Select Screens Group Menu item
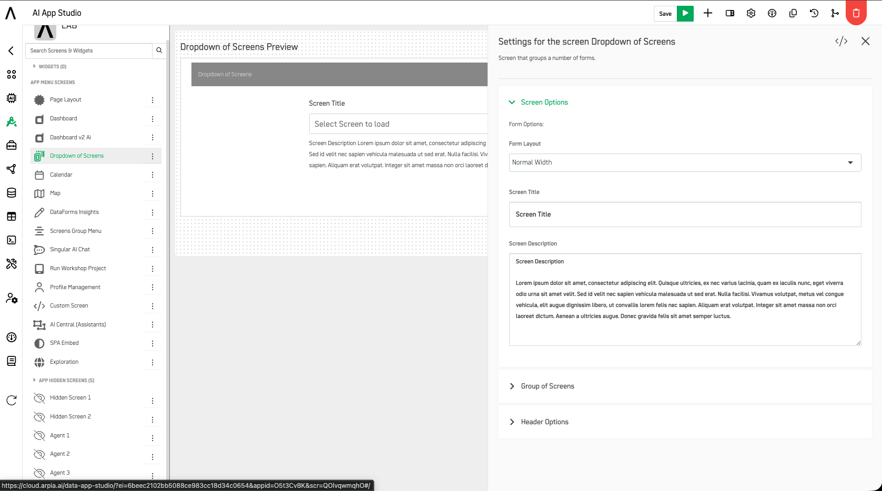The image size is (882, 491). coord(76,231)
